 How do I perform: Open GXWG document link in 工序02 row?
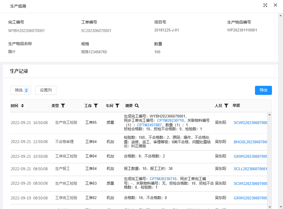click(x=250, y=198)
